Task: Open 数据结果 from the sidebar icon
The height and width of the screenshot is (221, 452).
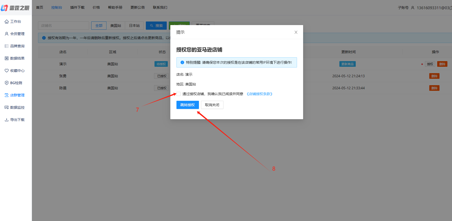Action: coord(7,58)
